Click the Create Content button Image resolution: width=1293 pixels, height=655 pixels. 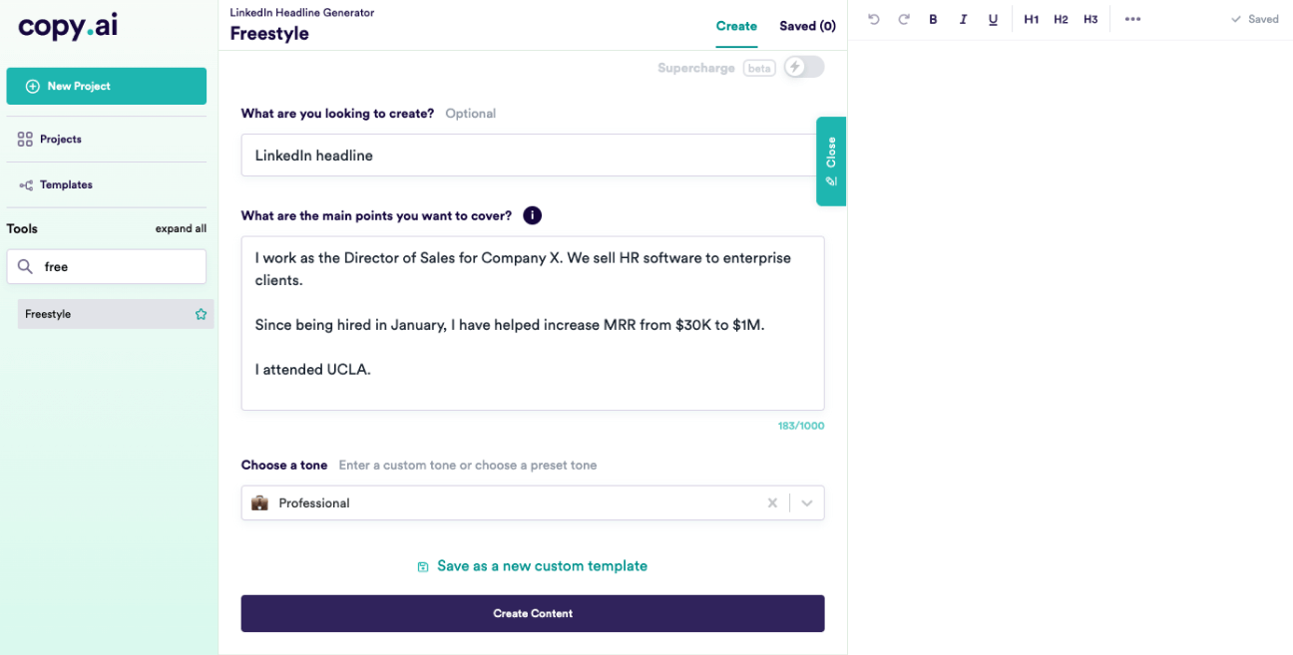click(532, 613)
